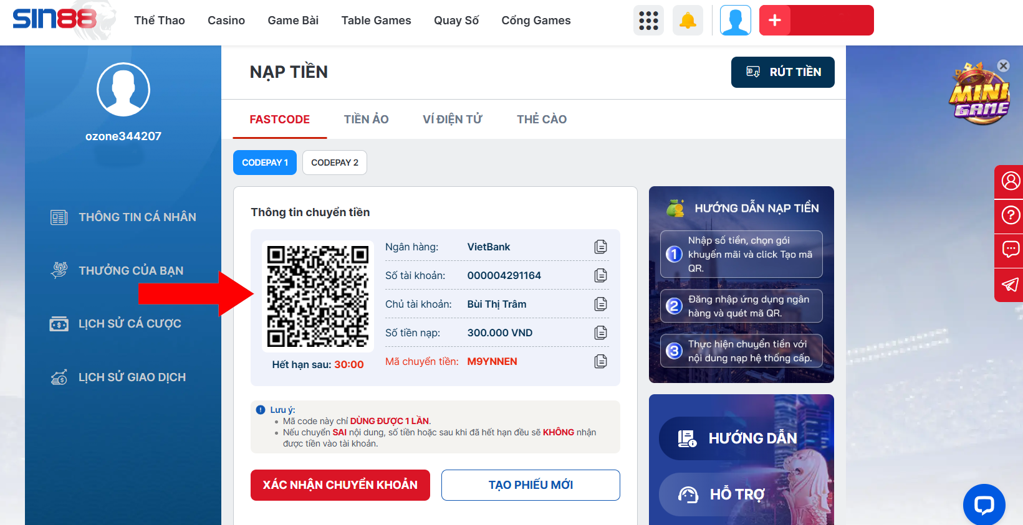Click guide step 3 about transfer content
Viewport: 1023px width, 525px height.
click(741, 351)
